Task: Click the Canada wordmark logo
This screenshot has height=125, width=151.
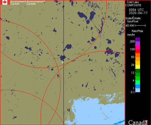Action: pyautogui.click(x=138, y=122)
